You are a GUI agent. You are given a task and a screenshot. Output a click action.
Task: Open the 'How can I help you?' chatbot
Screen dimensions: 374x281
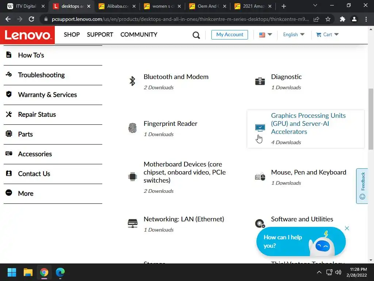(301, 241)
